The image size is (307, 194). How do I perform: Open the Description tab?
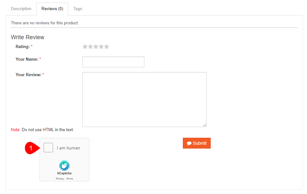pyautogui.click(x=21, y=9)
